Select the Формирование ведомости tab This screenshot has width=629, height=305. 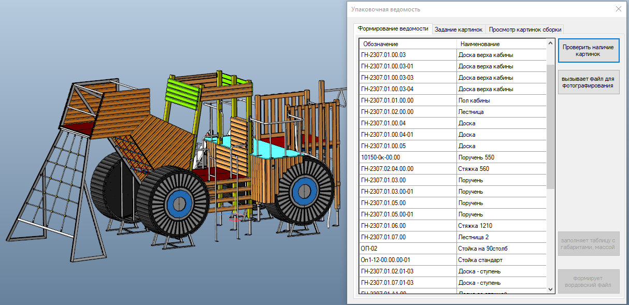tap(393, 29)
